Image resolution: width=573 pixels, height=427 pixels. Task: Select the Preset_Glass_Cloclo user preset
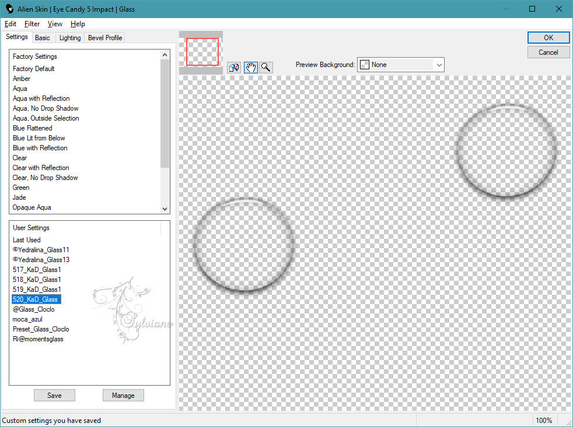[41, 329]
